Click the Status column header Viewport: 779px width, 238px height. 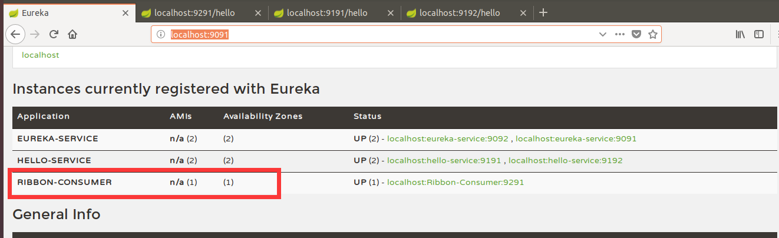tap(367, 117)
